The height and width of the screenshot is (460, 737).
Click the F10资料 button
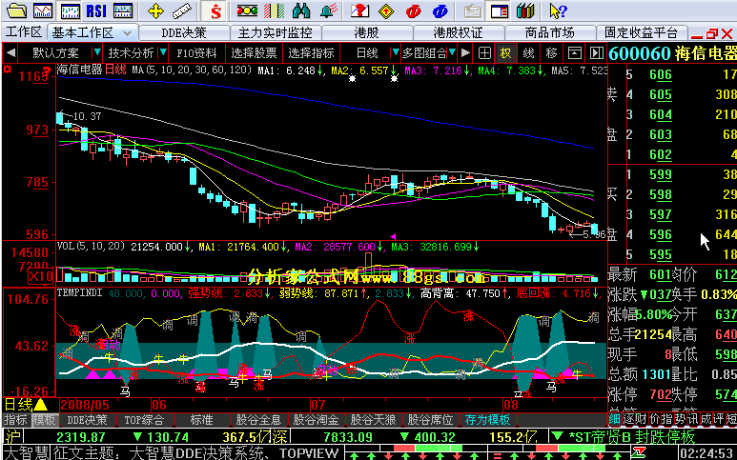pyautogui.click(x=196, y=52)
